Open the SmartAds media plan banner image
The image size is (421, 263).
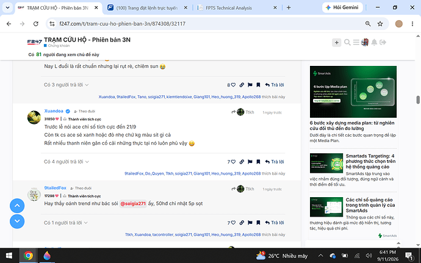353,92
